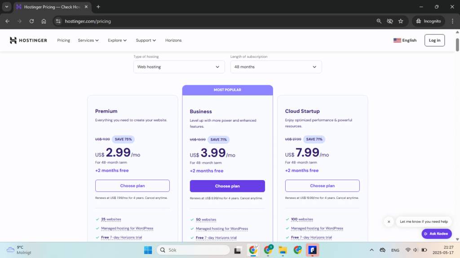Viewport: 460px width, 258px height.
Task: Click the 'SAVE 75%' badge on Premium
Action: [123, 139]
